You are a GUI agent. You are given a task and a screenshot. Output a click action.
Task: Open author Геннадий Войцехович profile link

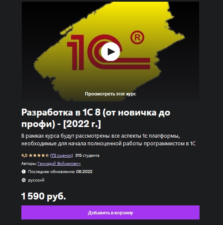click(x=59, y=164)
